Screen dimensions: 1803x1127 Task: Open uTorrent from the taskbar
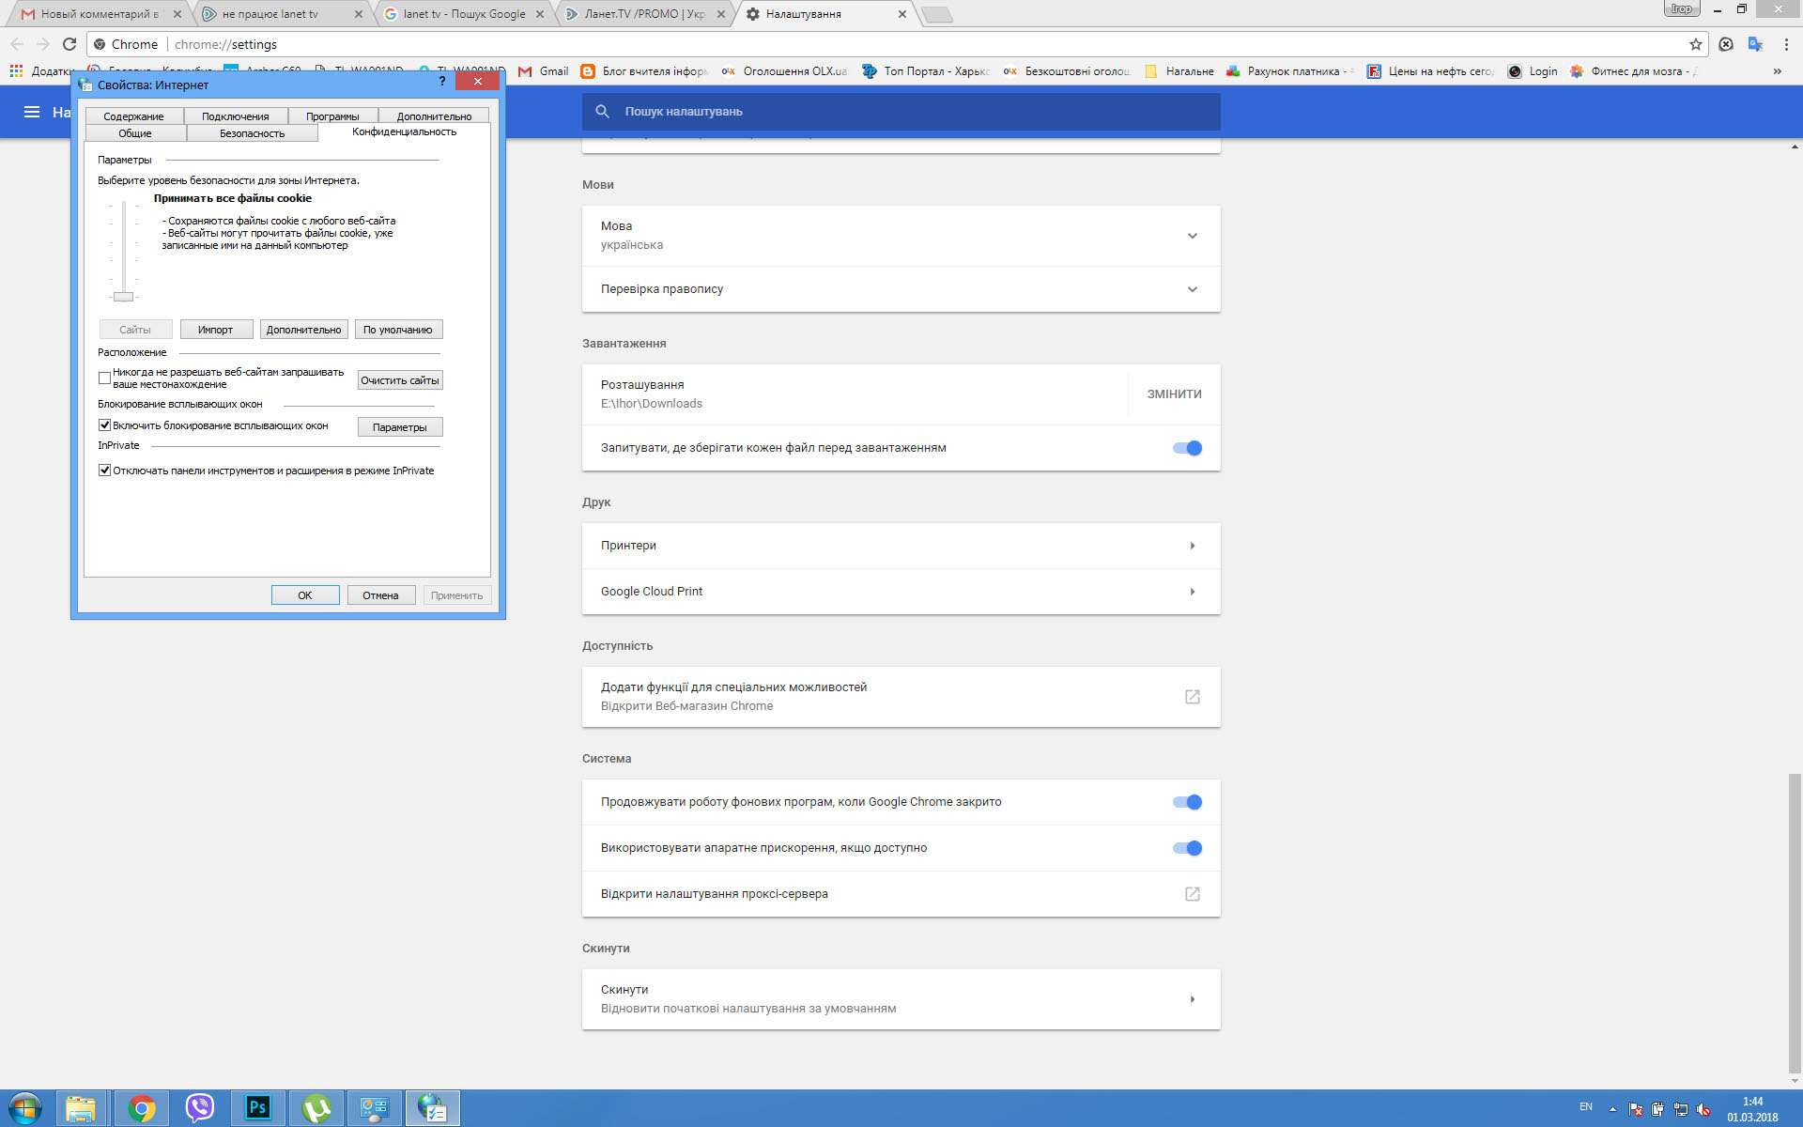[316, 1108]
